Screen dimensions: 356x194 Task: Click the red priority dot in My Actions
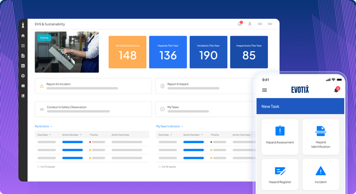pyautogui.click(x=90, y=142)
